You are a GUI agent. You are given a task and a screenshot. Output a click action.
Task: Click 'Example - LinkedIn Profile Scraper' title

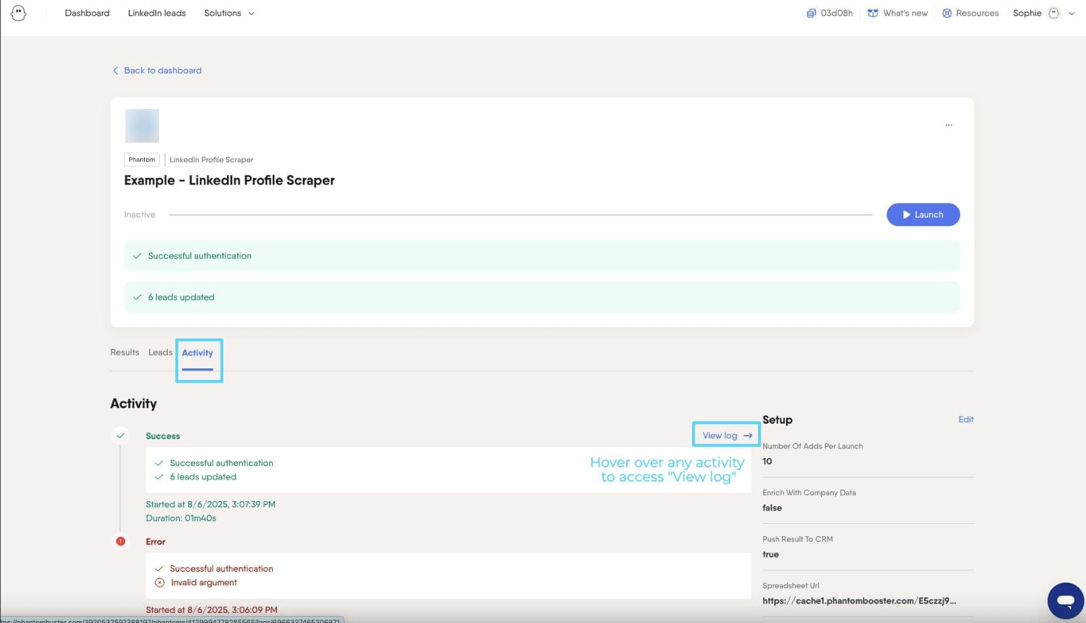pyautogui.click(x=229, y=181)
